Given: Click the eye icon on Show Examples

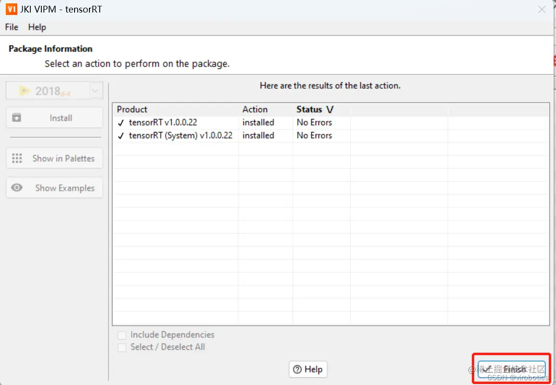Looking at the screenshot, I should pyautogui.click(x=17, y=187).
